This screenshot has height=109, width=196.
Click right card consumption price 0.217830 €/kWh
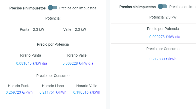163,59
